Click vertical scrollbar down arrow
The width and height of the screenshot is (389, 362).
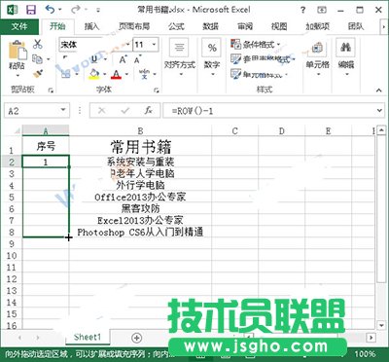tap(381, 325)
